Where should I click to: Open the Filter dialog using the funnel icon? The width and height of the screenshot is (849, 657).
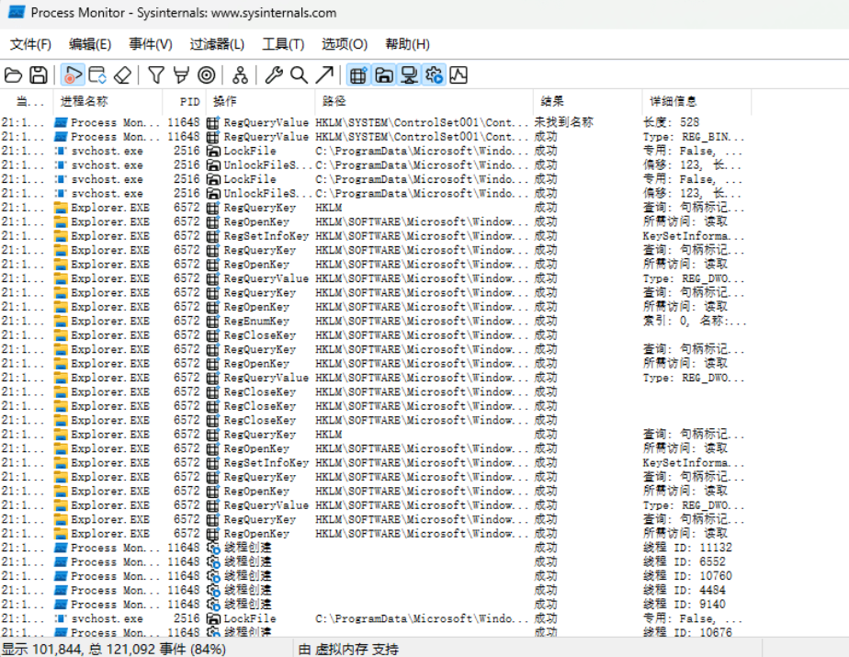coord(156,75)
